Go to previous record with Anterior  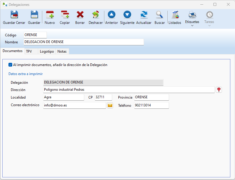112,15
